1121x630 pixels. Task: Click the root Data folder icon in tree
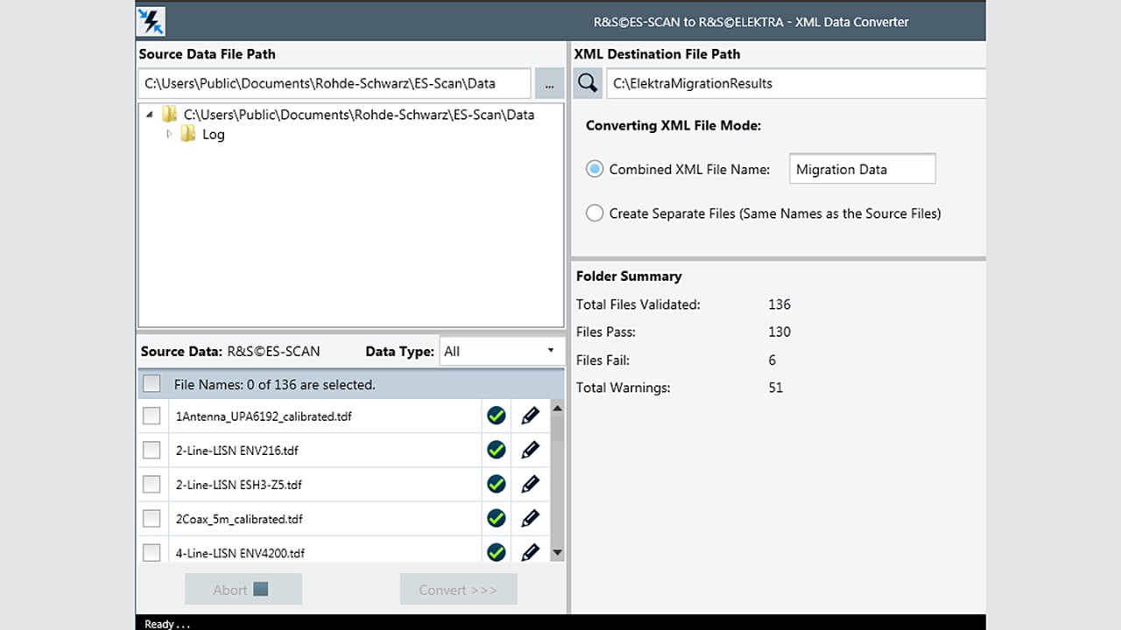coord(170,114)
